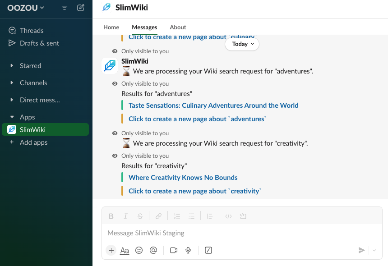The height and width of the screenshot is (266, 388).
Task: Record an audio clip with microphone icon
Action: point(188,250)
